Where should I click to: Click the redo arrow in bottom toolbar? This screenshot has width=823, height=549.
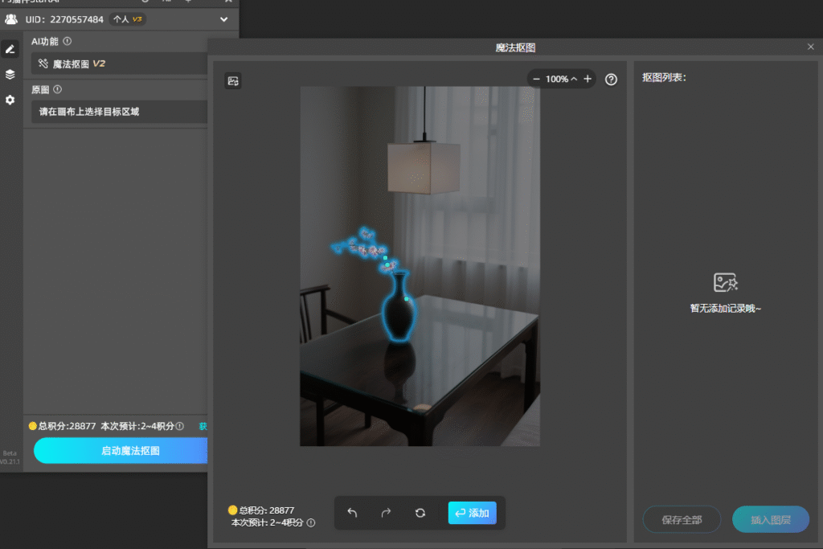click(x=386, y=513)
